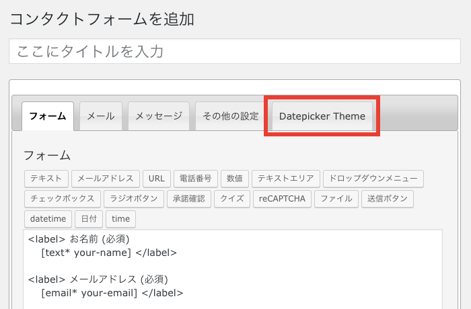This screenshot has width=471, height=309.
Task: Insert a ファイル tag
Action: 336,199
